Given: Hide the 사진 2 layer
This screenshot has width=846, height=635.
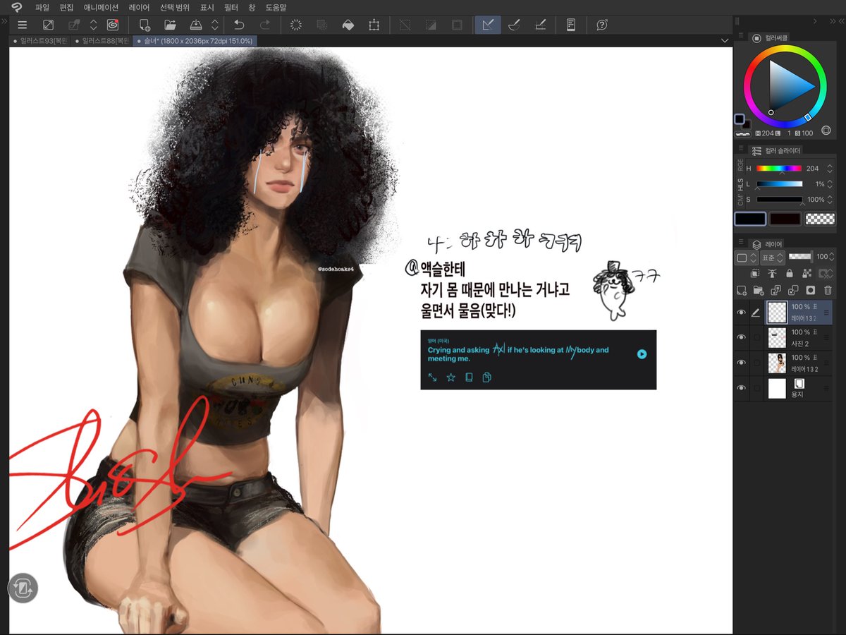Looking at the screenshot, I should point(741,337).
